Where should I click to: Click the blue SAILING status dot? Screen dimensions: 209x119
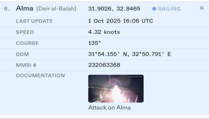[x=154, y=9]
